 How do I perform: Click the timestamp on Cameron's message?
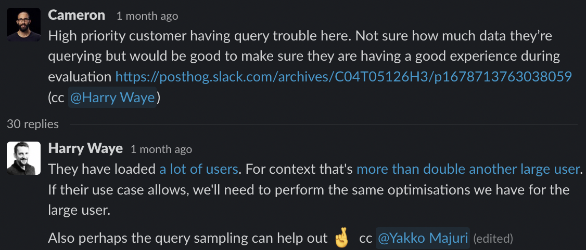pyautogui.click(x=147, y=16)
